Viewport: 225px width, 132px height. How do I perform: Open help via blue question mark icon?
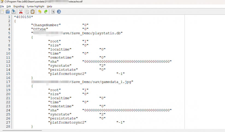(59, 12)
